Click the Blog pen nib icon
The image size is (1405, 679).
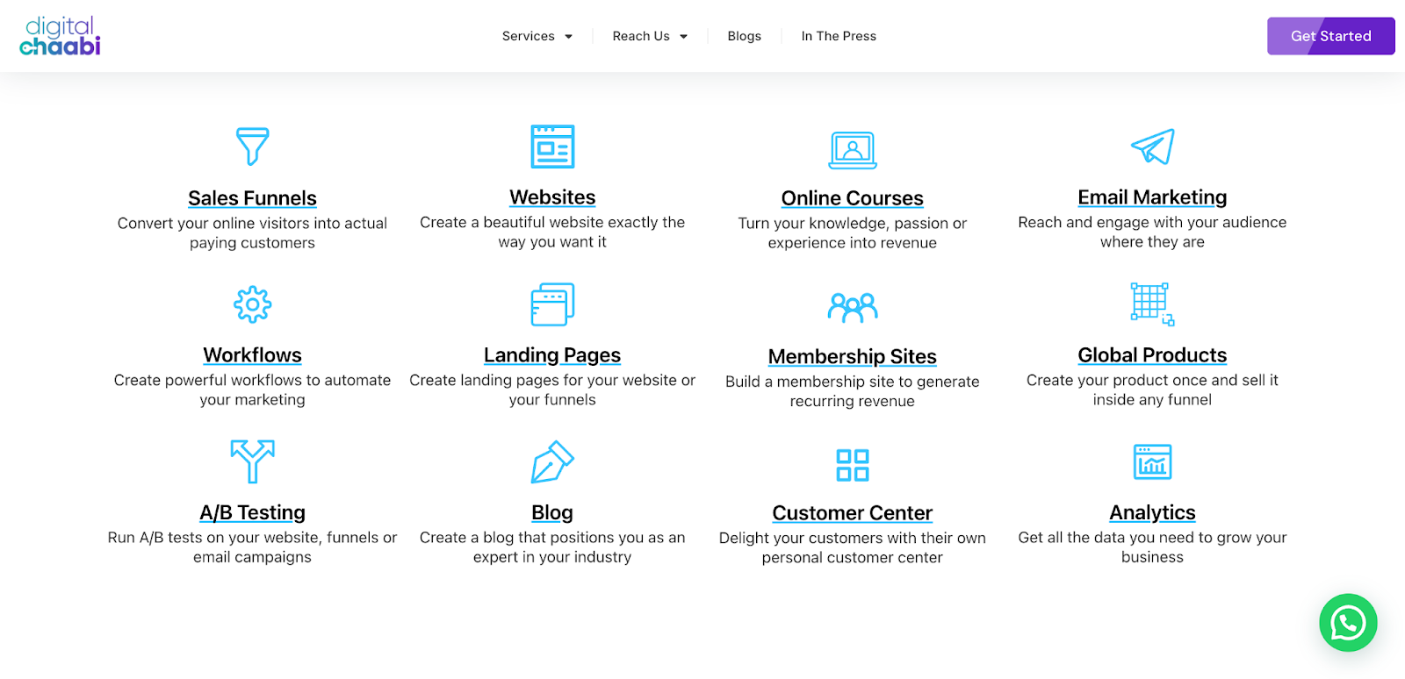coord(552,461)
